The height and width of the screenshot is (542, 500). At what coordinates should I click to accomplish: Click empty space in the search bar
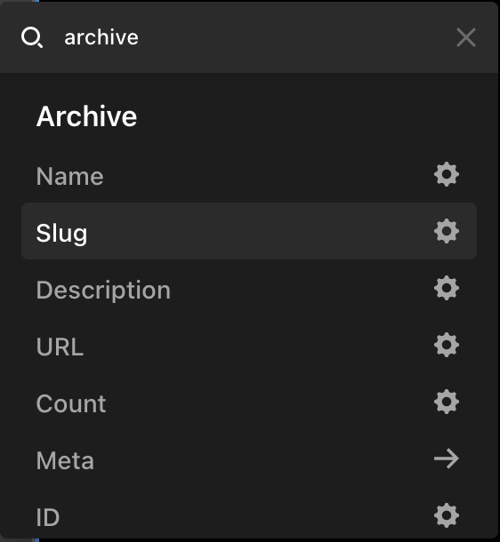pyautogui.click(x=294, y=37)
